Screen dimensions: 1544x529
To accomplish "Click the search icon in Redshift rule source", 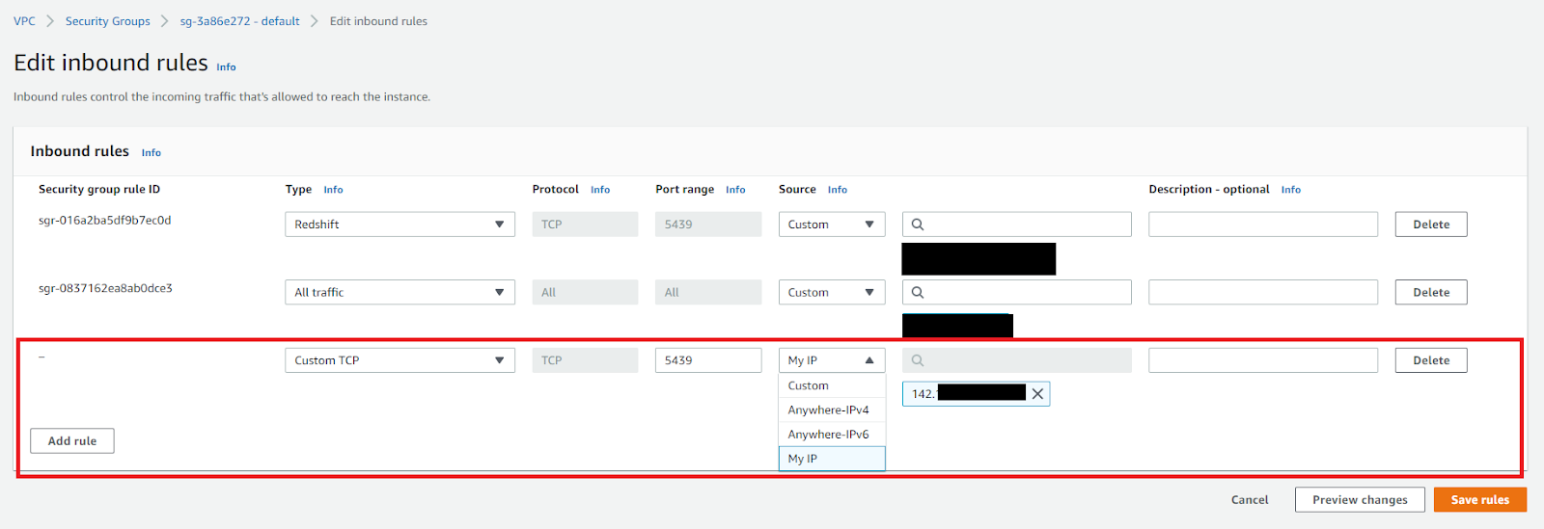I will 918,225.
